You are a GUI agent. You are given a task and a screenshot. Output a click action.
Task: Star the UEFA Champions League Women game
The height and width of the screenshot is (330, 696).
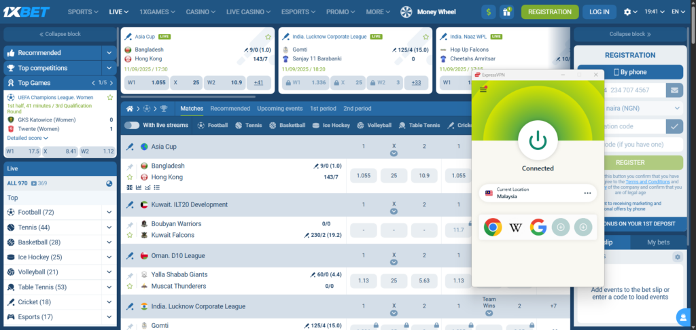tap(110, 97)
